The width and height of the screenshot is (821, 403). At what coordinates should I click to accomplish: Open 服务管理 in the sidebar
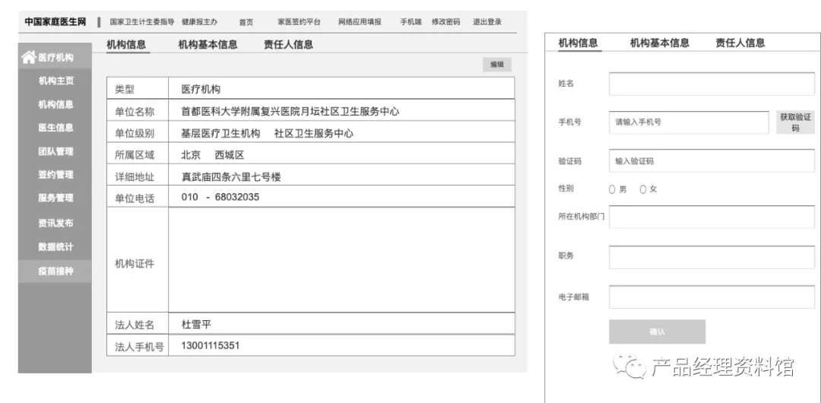click(x=55, y=198)
